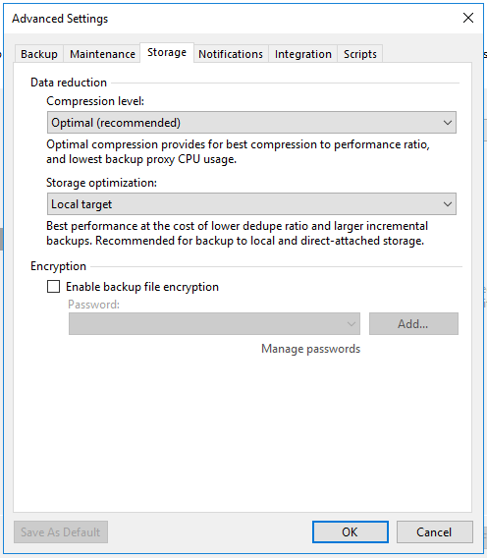This screenshot has height=558, width=487.
Task: Click the Local target dropdown chevron
Action: (x=448, y=204)
